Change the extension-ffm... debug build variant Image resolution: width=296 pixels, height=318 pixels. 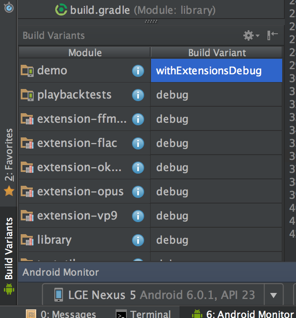click(216, 119)
